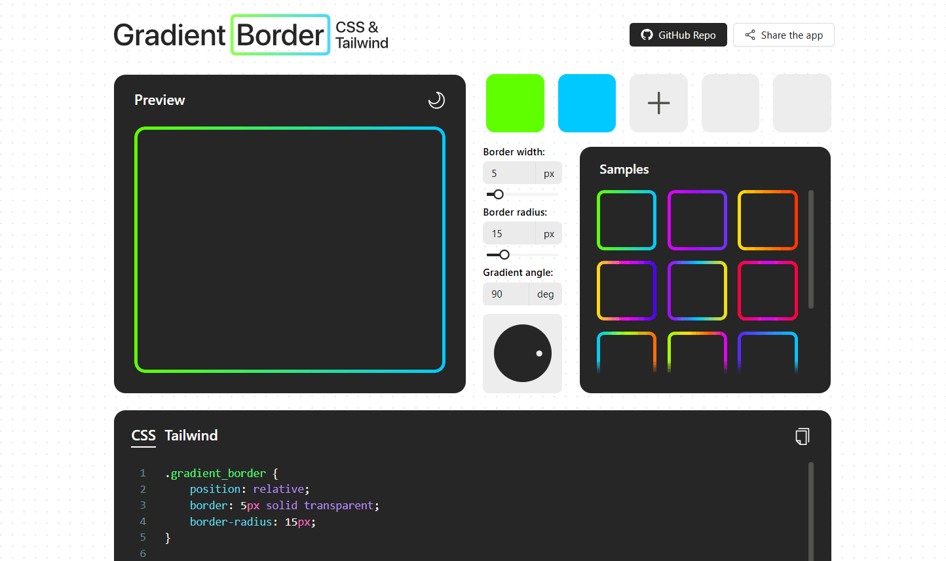
Task: Choose the yellow-to-red sample border
Action: [x=767, y=220]
